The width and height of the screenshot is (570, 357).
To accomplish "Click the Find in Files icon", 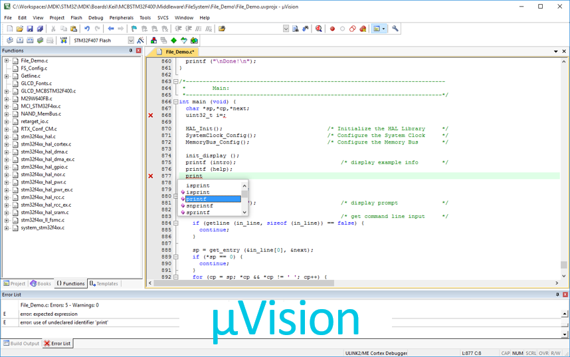I will (x=222, y=29).
